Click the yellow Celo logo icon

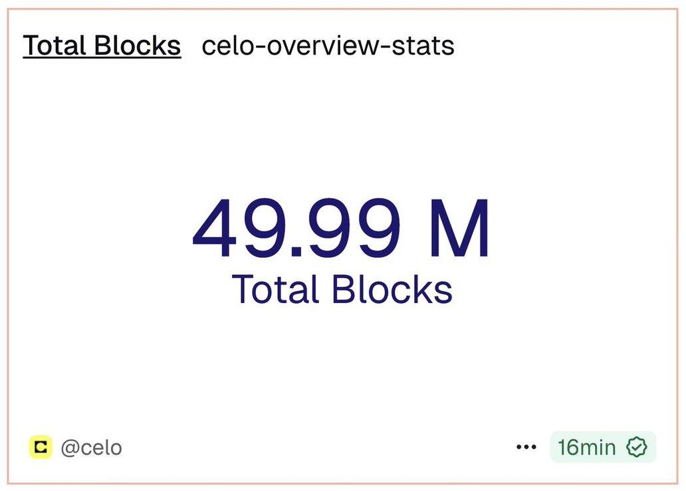pyautogui.click(x=41, y=448)
